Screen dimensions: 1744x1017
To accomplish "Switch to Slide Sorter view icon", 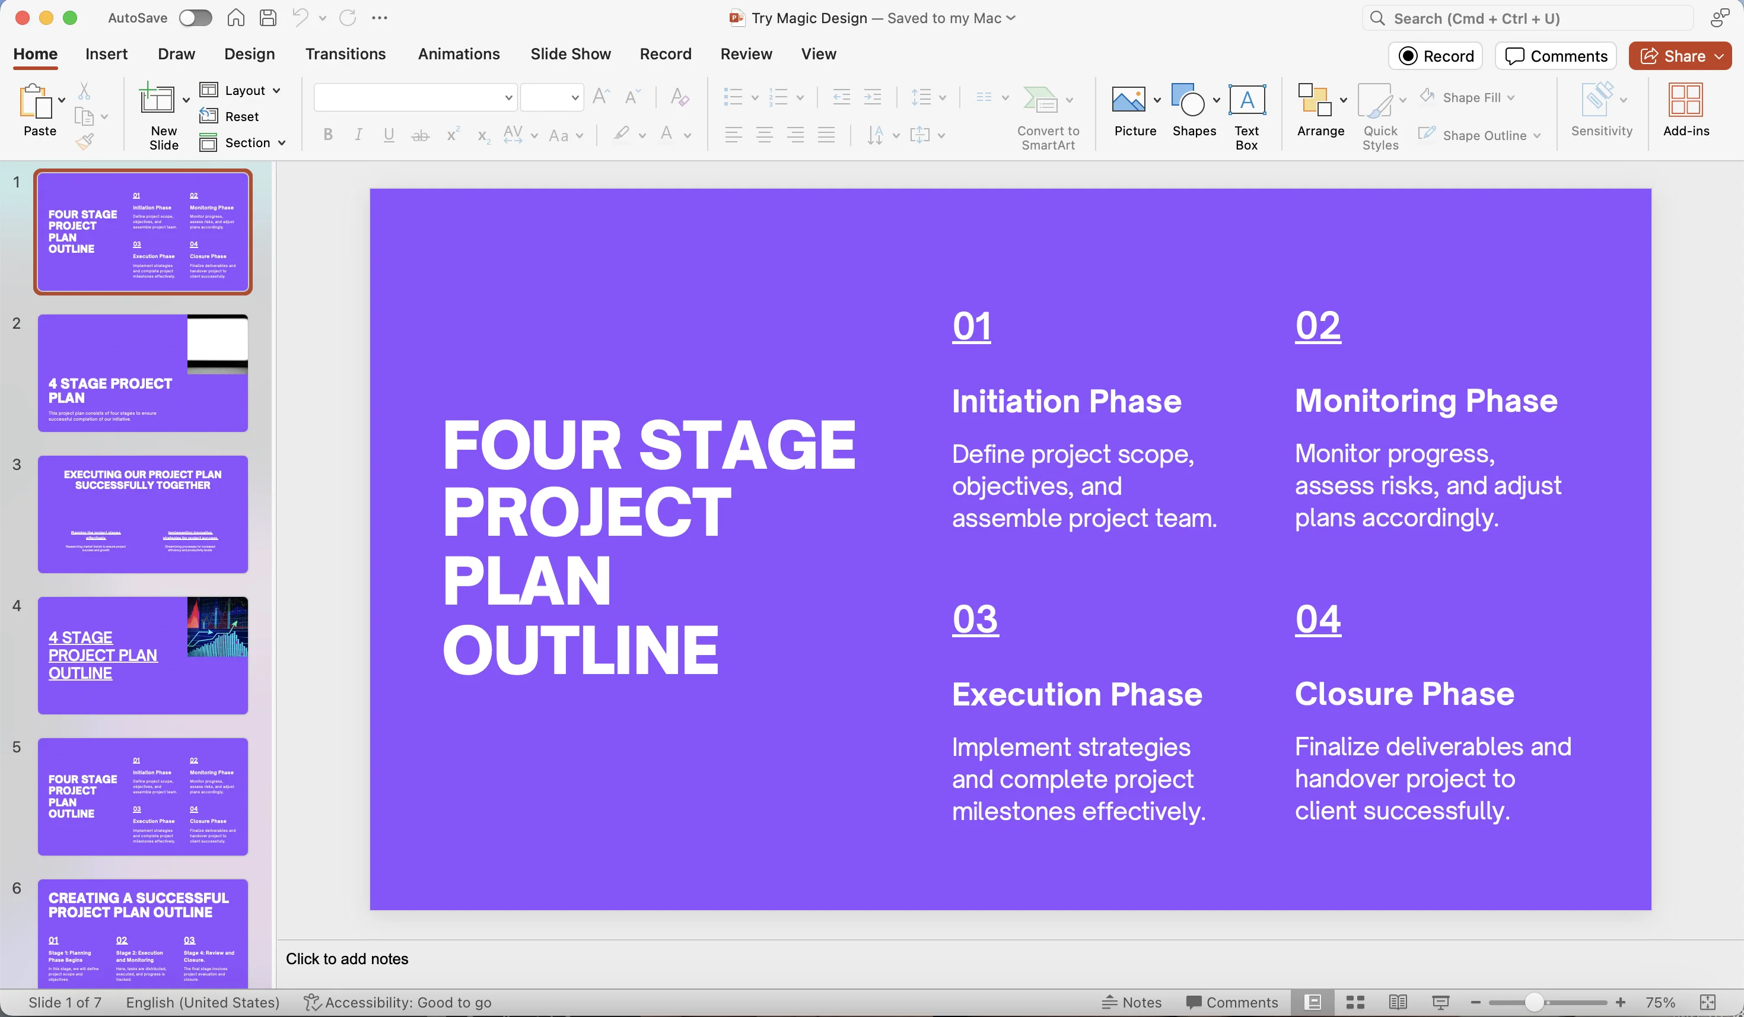I will click(x=1355, y=1002).
